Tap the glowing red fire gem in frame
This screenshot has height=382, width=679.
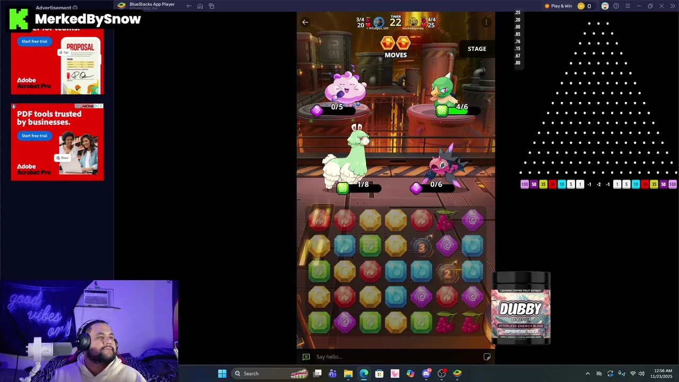319,220
